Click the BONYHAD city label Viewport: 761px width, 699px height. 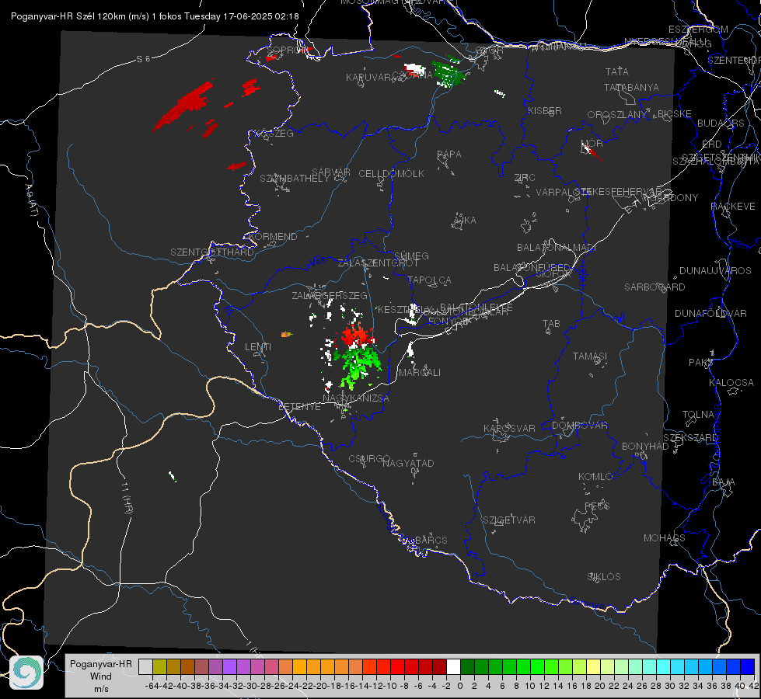[x=645, y=447]
